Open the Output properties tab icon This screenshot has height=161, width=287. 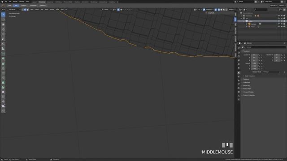click(239, 56)
